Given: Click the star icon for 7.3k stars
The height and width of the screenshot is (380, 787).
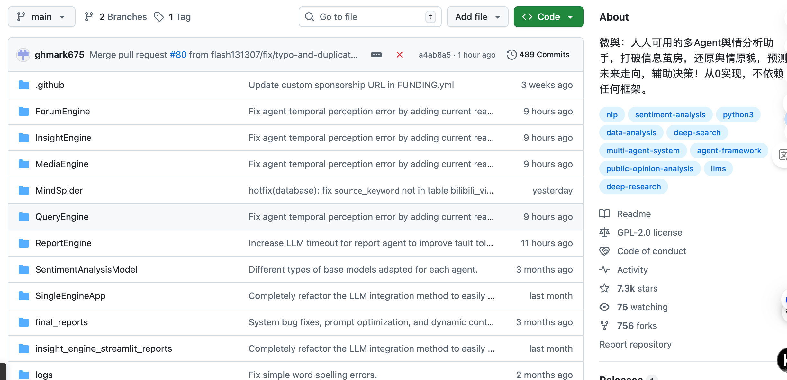Looking at the screenshot, I should 604,288.
